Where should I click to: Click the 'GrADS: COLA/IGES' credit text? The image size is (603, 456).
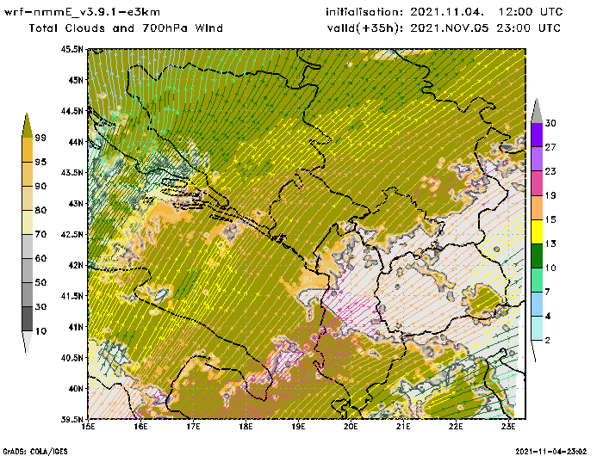35,452
